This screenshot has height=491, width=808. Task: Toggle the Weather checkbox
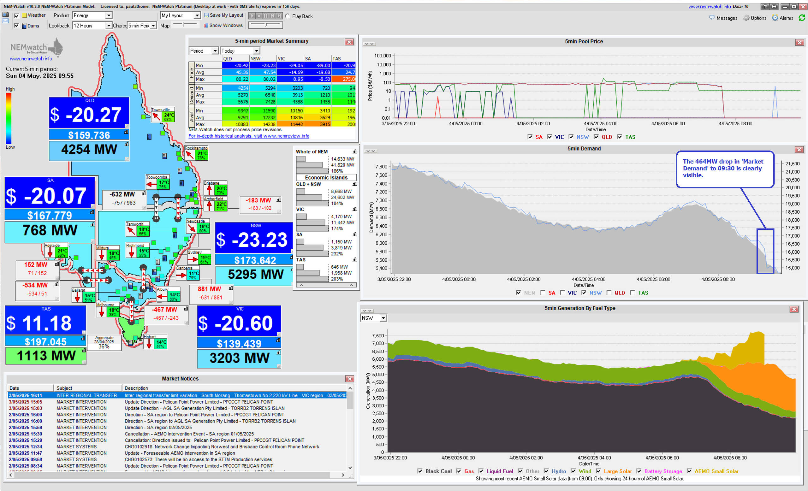(17, 15)
